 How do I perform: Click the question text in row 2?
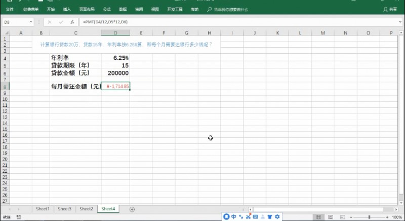pos(126,45)
